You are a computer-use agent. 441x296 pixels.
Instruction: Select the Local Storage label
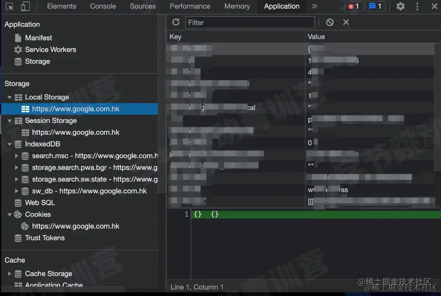[x=47, y=97]
